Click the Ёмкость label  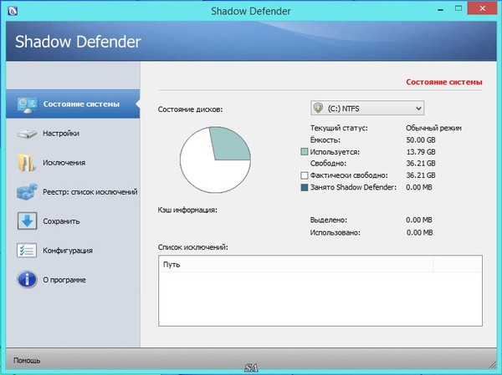(x=325, y=139)
